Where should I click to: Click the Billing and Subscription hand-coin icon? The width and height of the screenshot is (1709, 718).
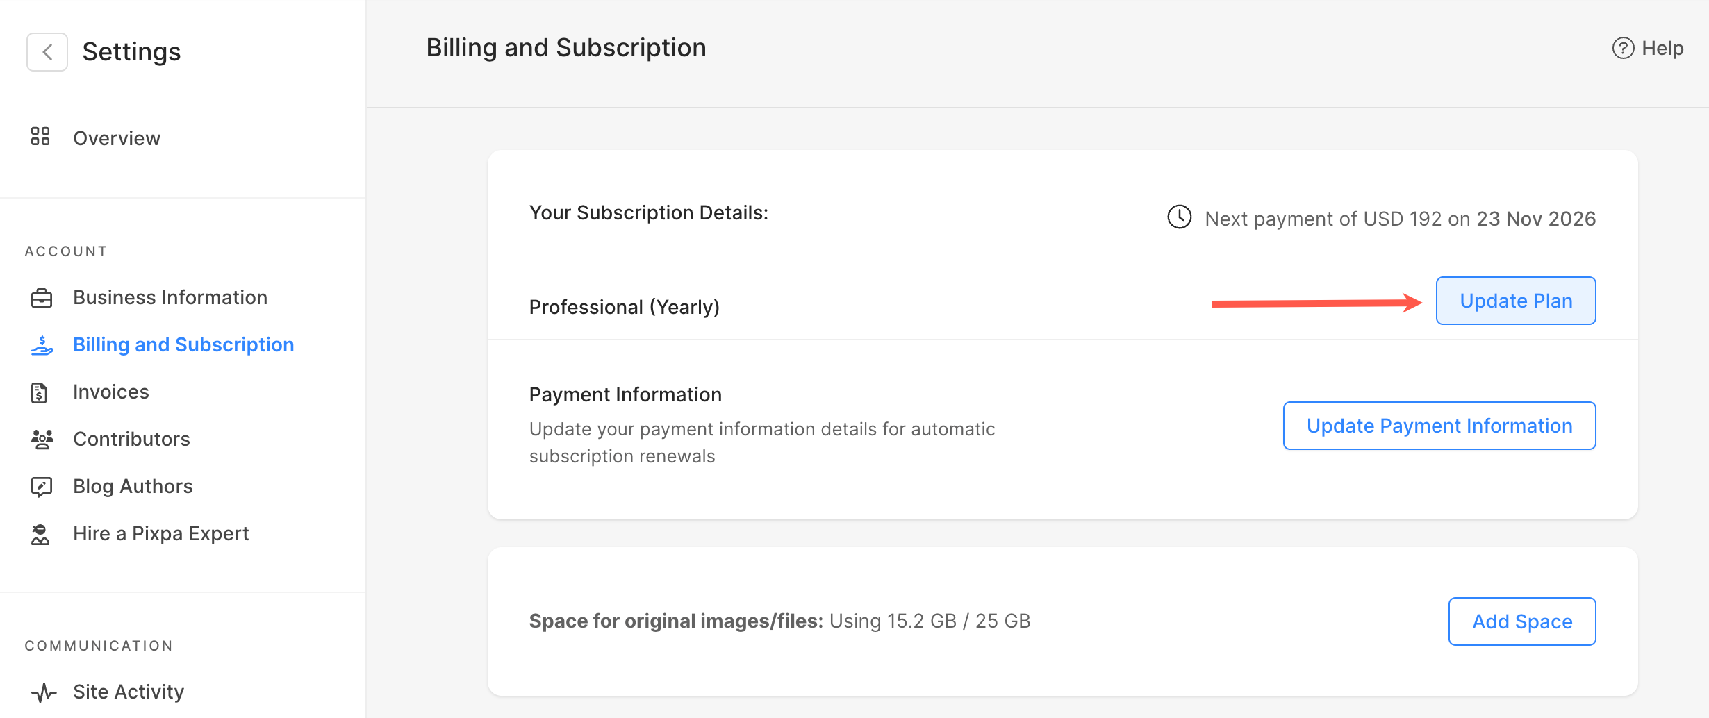42,345
